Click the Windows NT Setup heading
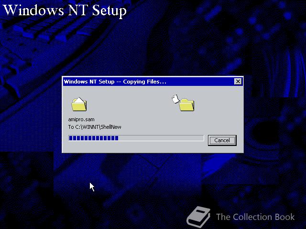This screenshot has width=306, height=229. [65, 10]
